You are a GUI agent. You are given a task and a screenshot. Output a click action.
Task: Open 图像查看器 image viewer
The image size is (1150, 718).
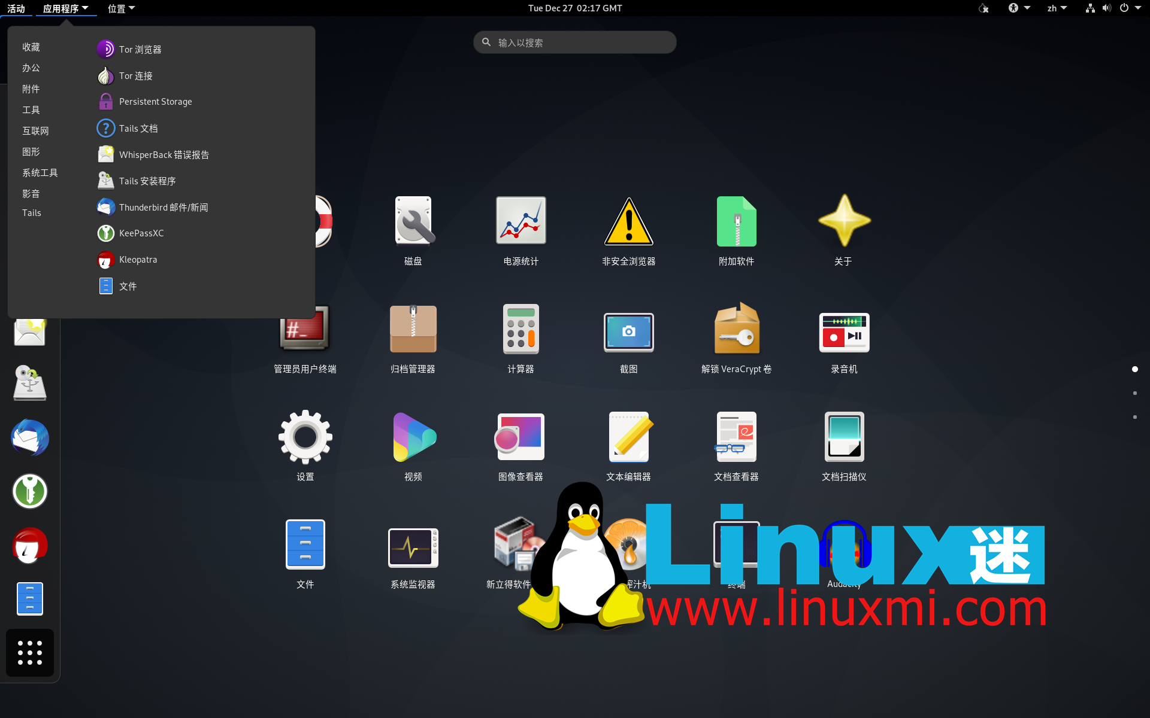[521, 446]
